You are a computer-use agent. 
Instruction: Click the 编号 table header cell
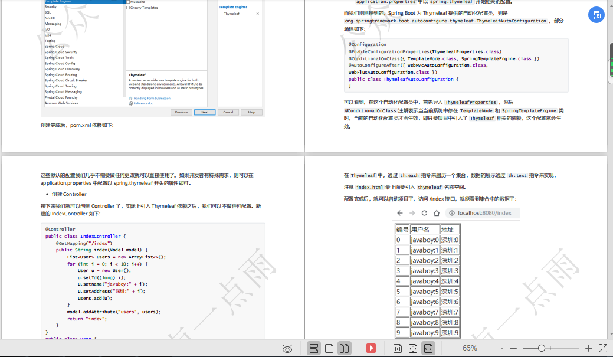point(402,230)
